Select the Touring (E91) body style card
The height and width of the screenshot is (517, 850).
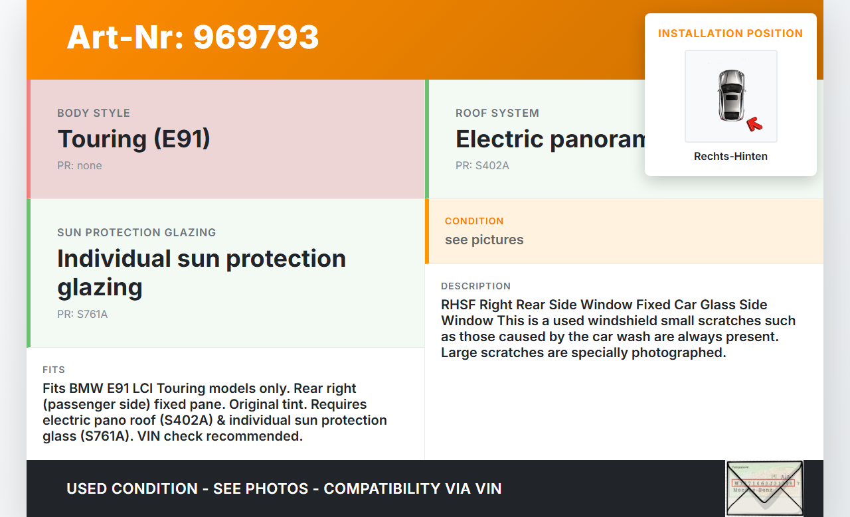point(227,139)
